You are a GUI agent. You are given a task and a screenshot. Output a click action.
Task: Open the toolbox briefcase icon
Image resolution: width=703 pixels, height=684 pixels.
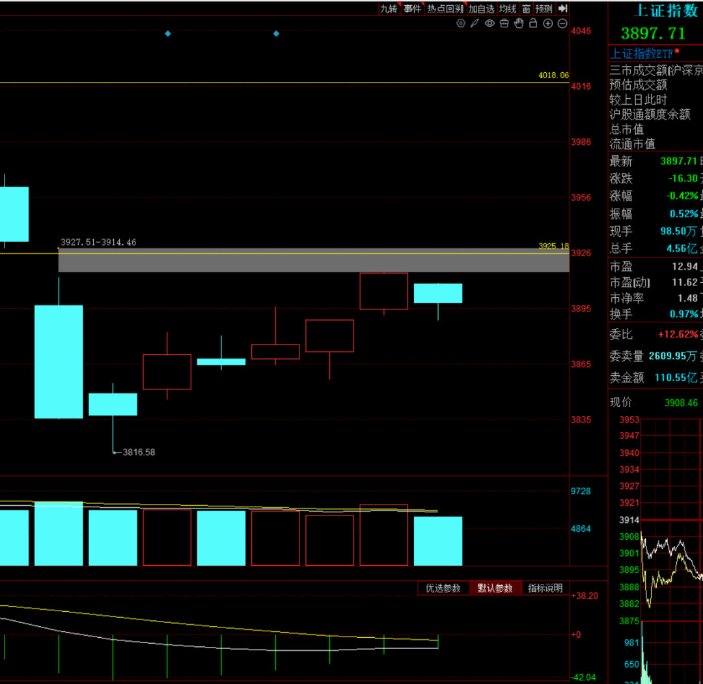(504, 23)
